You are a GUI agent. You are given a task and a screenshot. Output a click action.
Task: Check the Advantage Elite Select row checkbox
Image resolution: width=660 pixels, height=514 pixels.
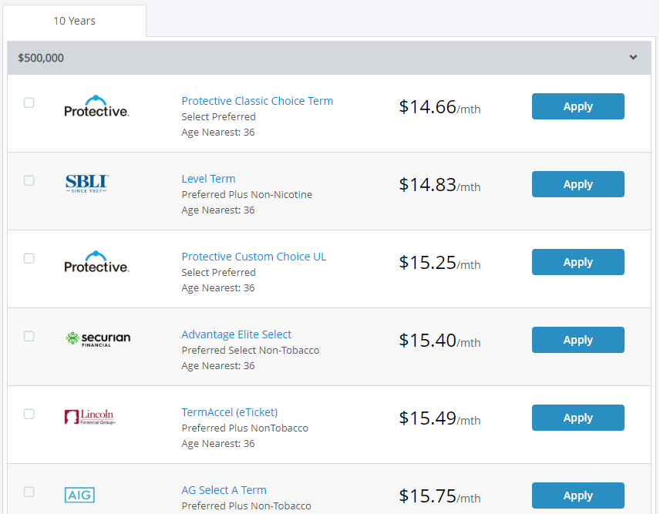(29, 336)
